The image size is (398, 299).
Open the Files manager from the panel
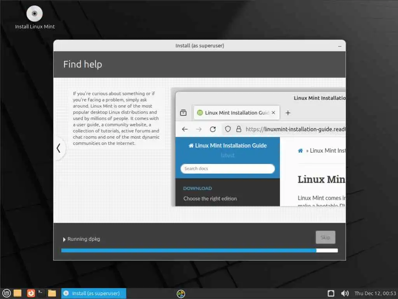52,293
